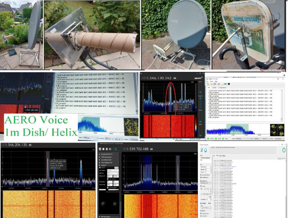Click the green speaker icon in the JAERO toolbar
Image resolution: width=290 pixels, height=218 pixels.
(225, 84)
